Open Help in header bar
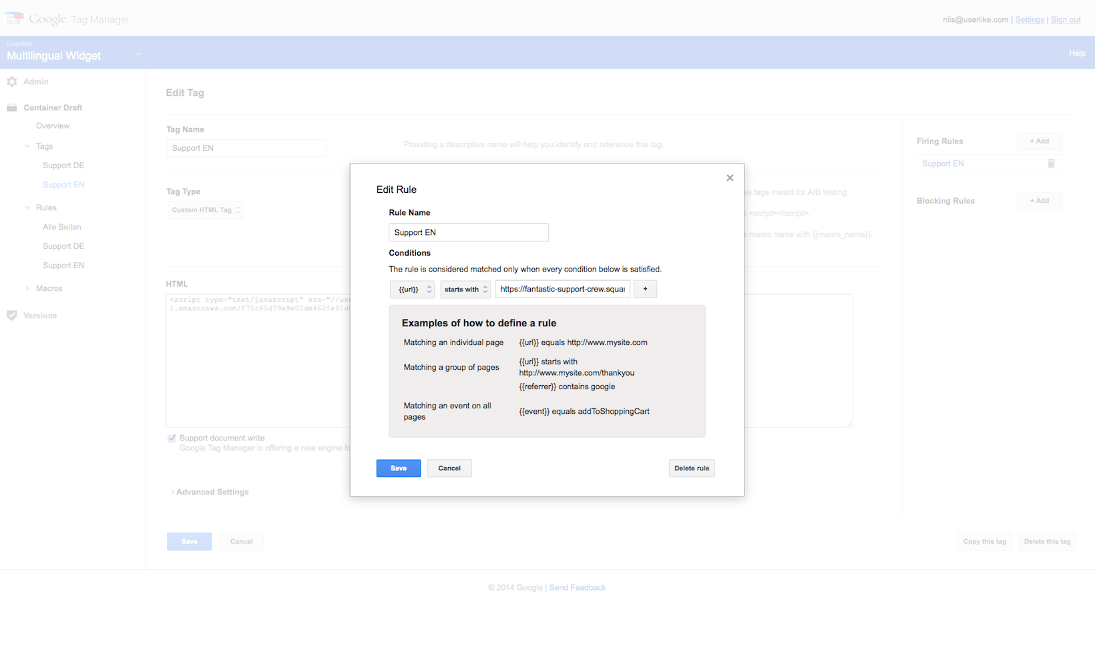The height and width of the screenshot is (658, 1095). pyautogui.click(x=1077, y=53)
